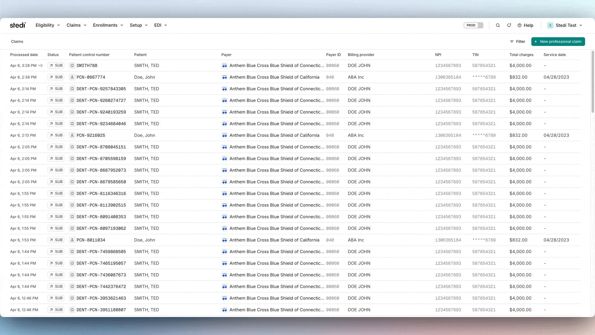595x335 pixels.
Task: Toggle the PROD environment switch
Action: pyautogui.click(x=473, y=25)
